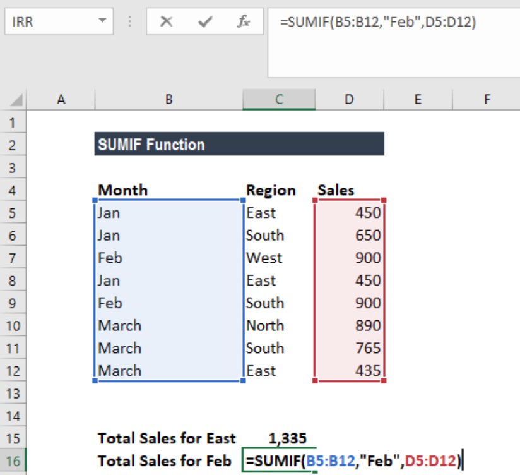Confirm the formula with the checkmark icon
Screen dimensions: 520x475
205,22
